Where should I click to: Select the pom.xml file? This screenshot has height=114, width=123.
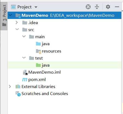click(x=64, y=79)
